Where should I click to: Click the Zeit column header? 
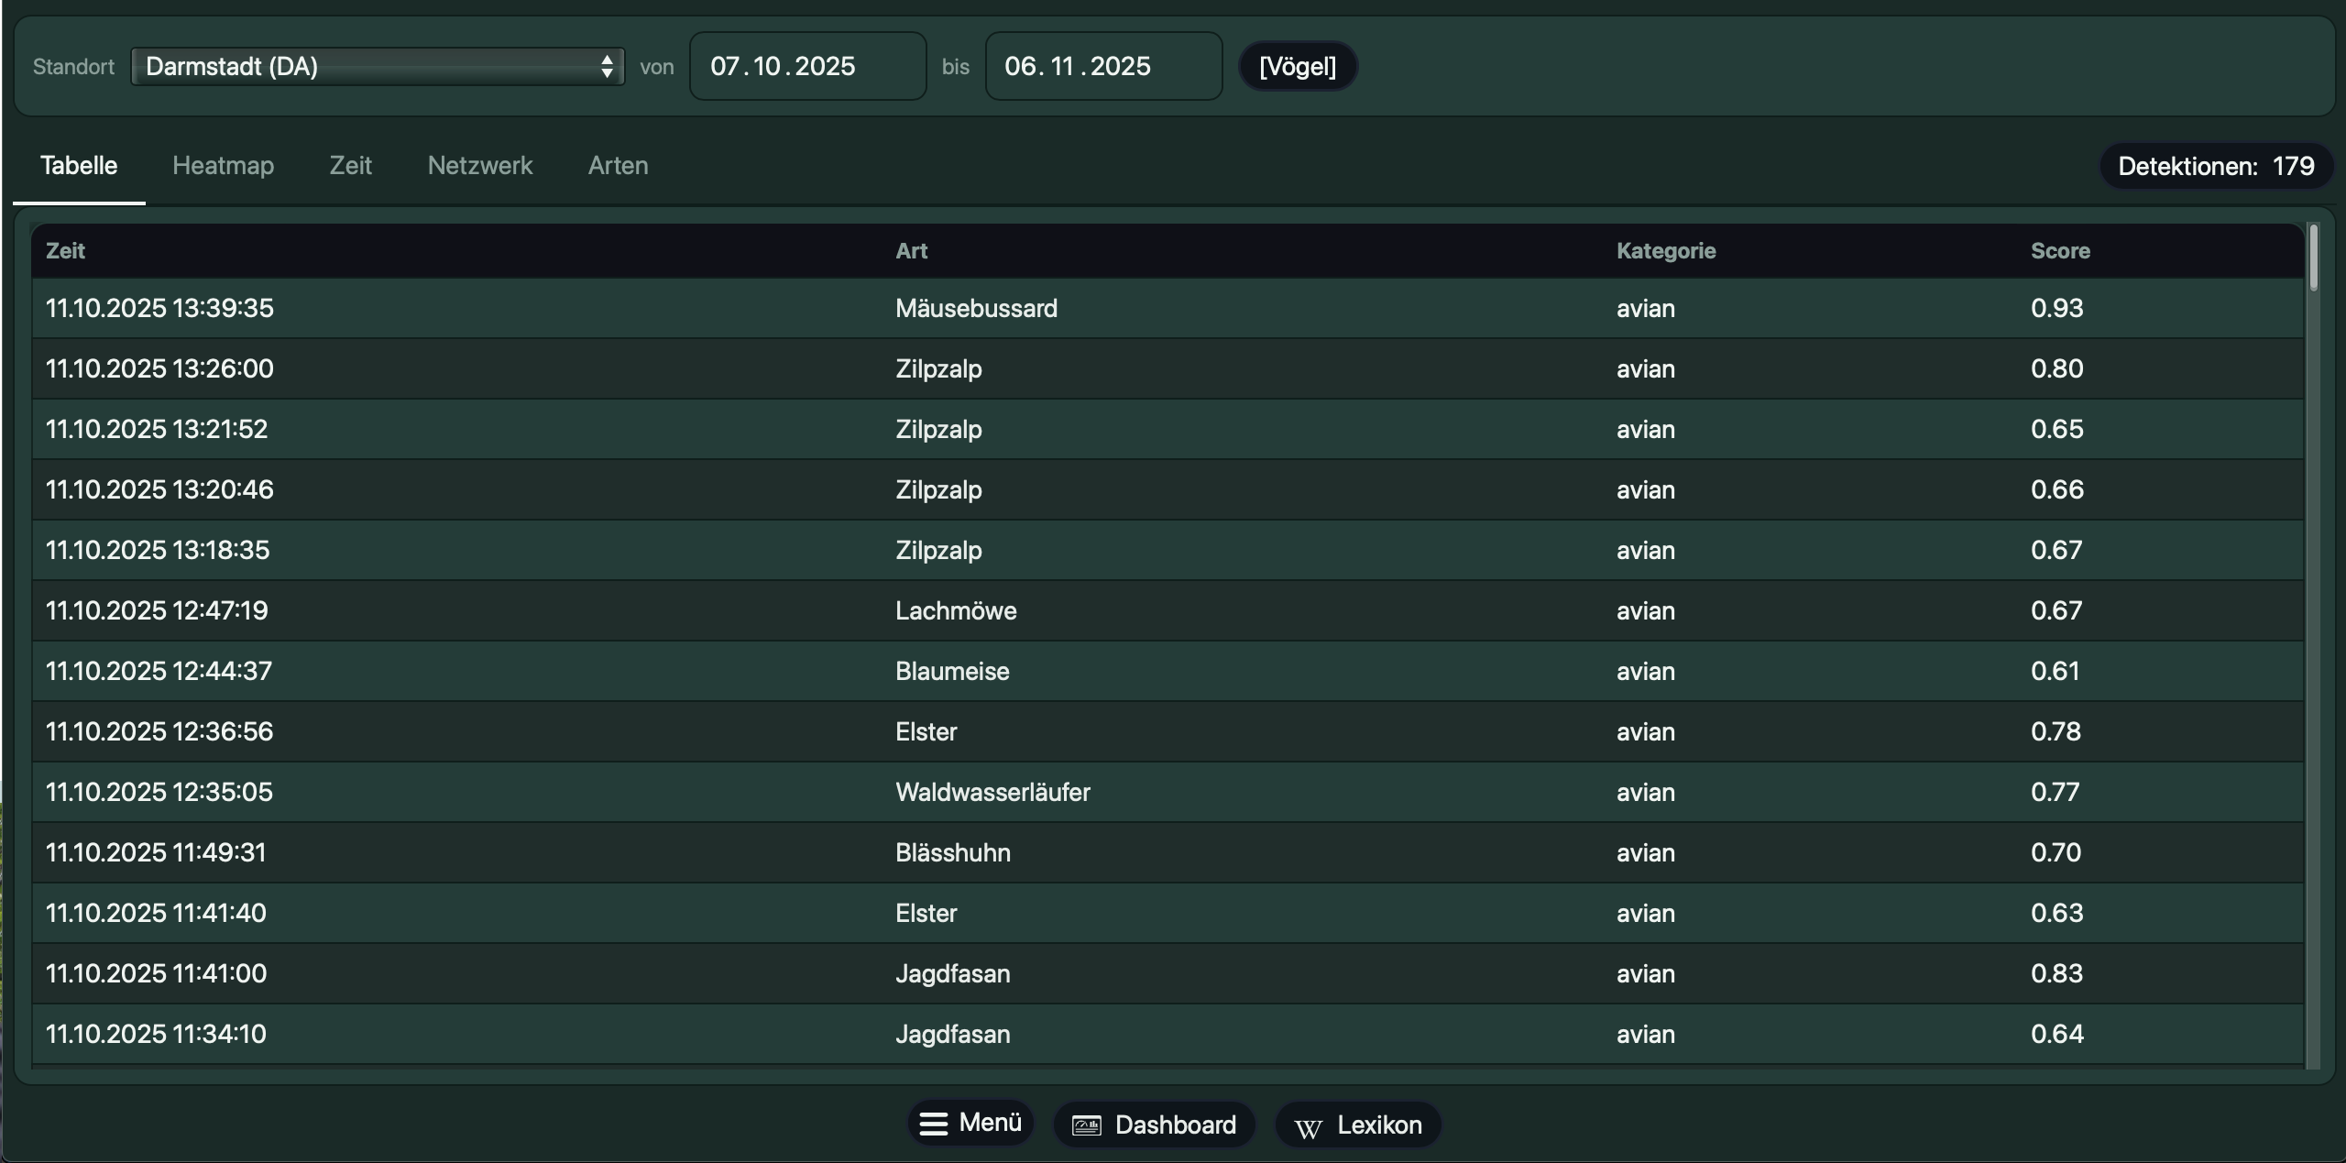(x=65, y=251)
